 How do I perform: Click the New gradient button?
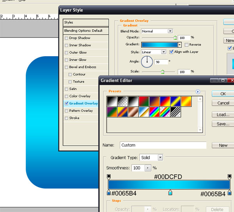coord(223,145)
